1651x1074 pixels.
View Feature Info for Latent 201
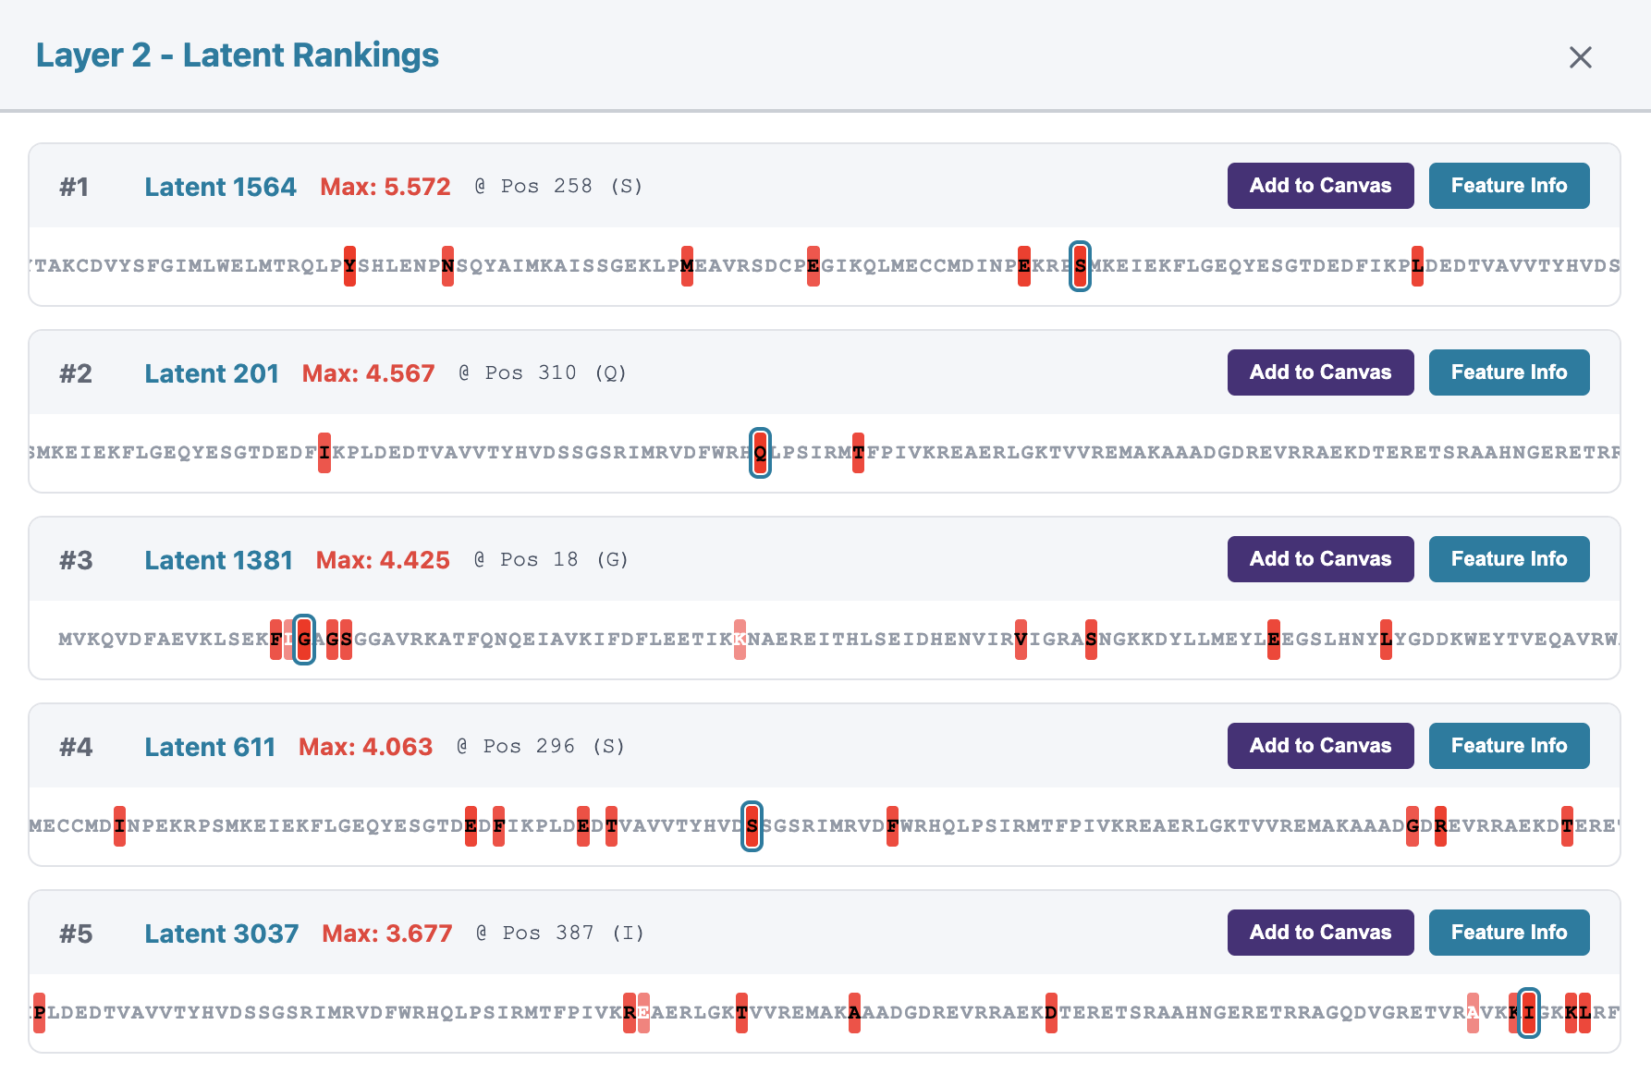1509,372
